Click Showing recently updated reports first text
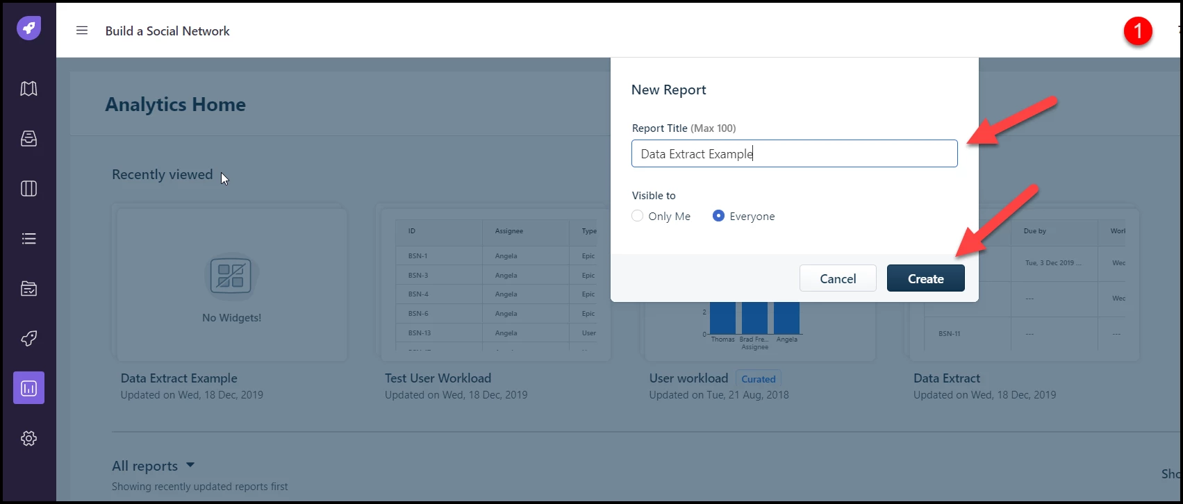Screen dimensions: 1183x504 point(200,487)
